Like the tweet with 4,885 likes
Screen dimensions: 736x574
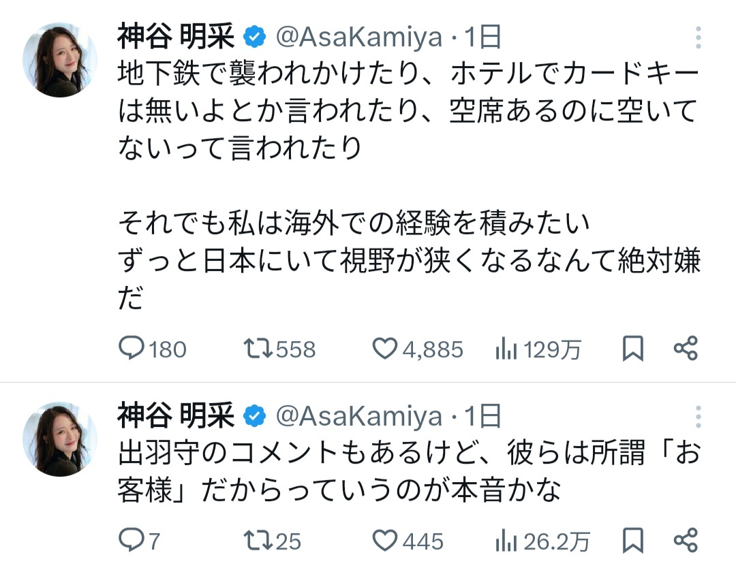(x=385, y=349)
